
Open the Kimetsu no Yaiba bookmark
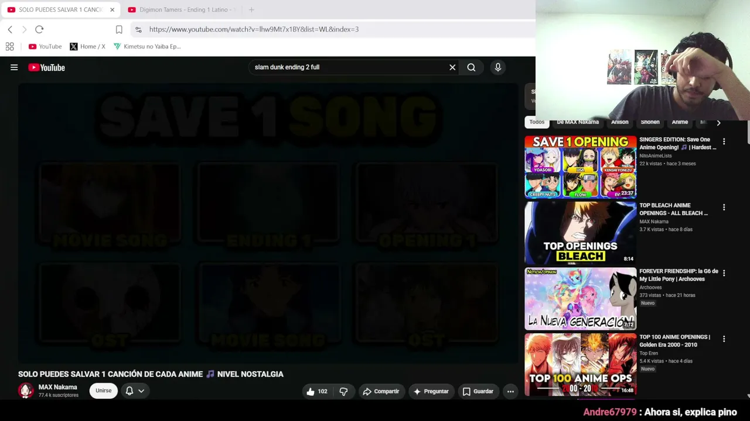[x=147, y=46]
